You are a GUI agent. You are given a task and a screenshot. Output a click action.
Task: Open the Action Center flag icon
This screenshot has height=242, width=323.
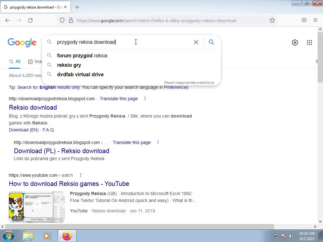(x=284, y=236)
